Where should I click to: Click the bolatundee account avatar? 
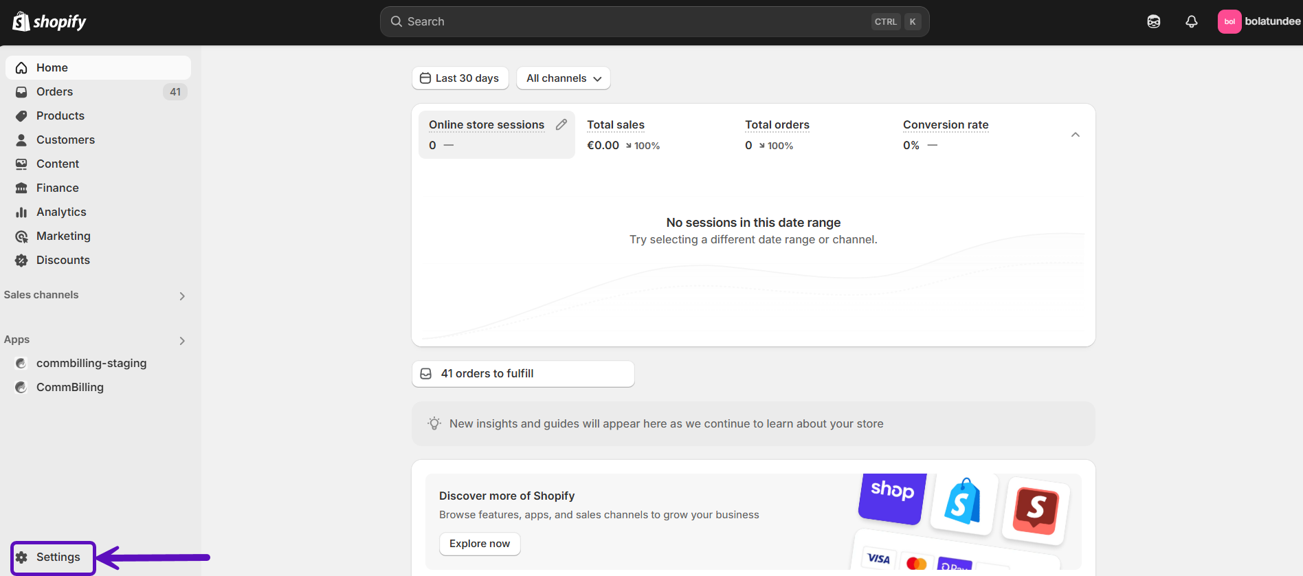[x=1229, y=22]
